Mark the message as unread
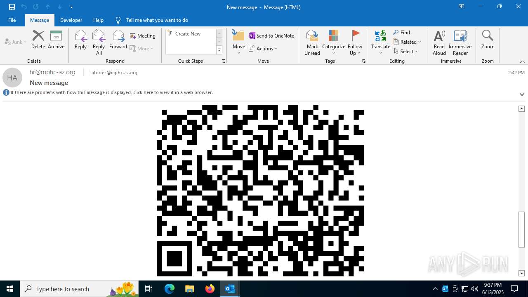The image size is (528, 297). click(x=312, y=42)
